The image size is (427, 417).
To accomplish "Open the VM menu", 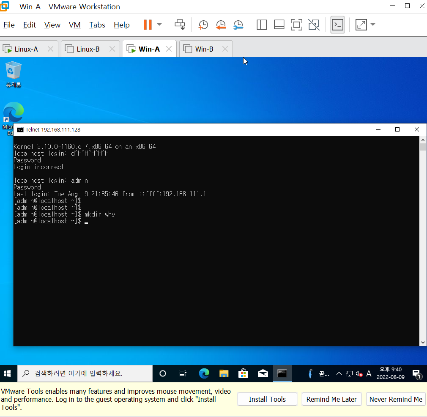I will click(x=74, y=25).
